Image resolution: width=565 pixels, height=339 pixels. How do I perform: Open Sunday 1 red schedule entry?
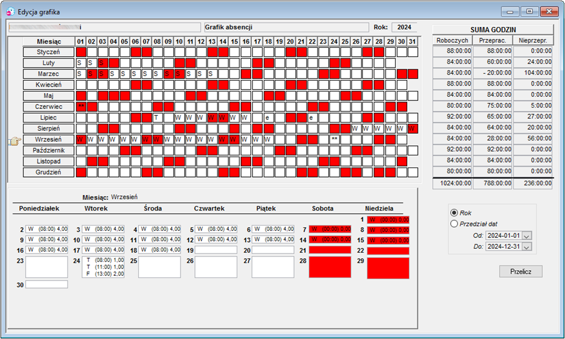coord(388,220)
